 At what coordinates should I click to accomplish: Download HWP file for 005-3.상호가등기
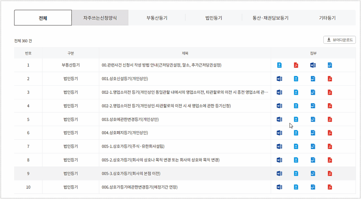pyautogui.click(x=296, y=173)
